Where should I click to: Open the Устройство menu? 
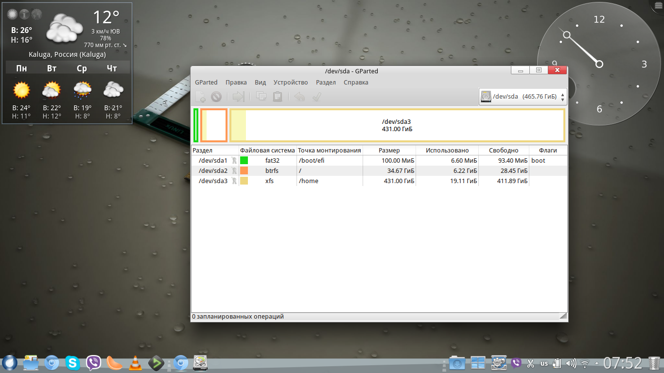point(291,83)
